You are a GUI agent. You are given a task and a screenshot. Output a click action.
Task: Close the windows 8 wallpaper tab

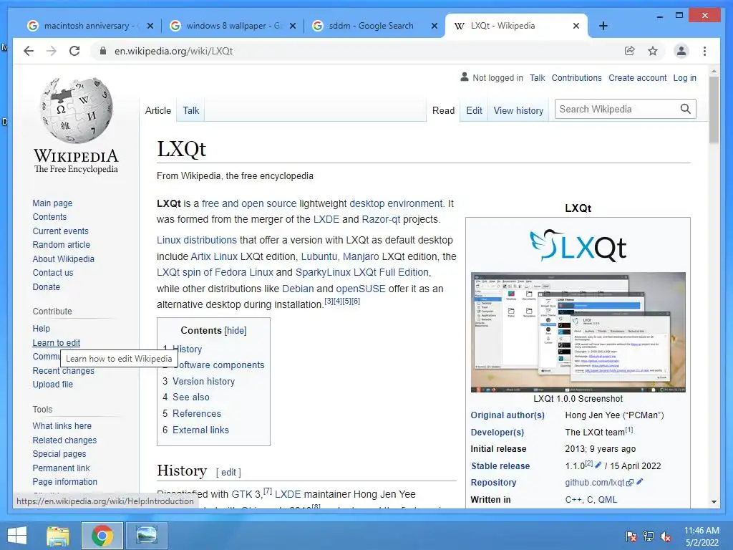293,26
